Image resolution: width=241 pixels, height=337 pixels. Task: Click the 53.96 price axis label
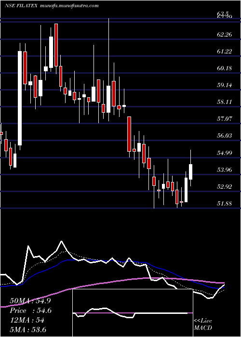pos(225,170)
